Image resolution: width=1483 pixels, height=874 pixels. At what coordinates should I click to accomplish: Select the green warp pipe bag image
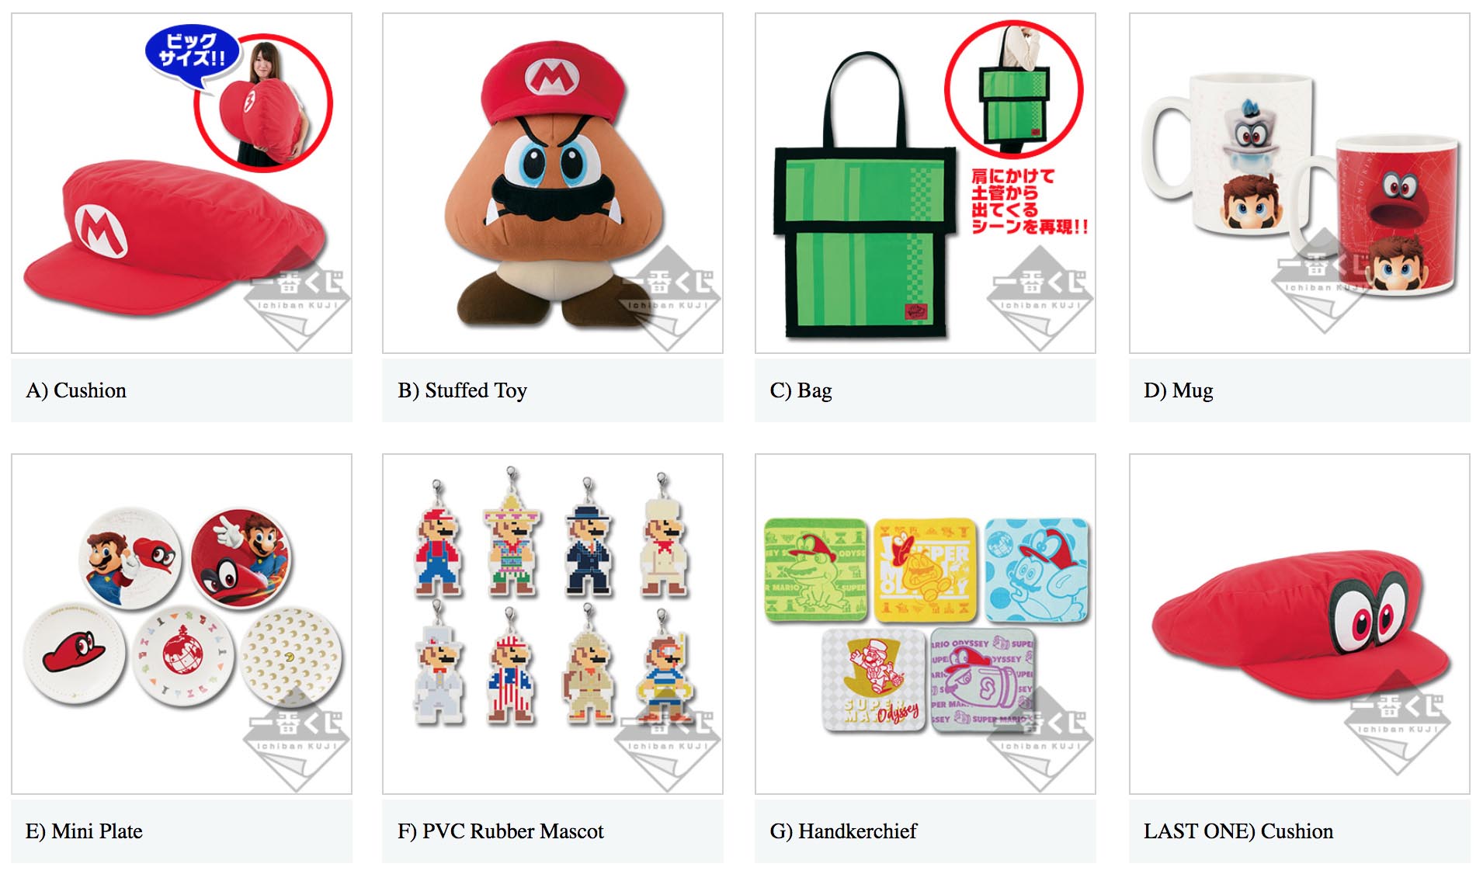click(x=926, y=183)
